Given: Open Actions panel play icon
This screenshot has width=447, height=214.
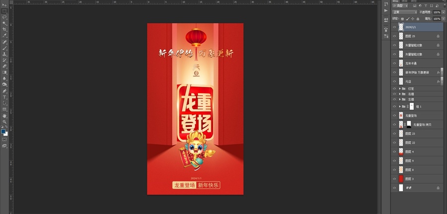Looking at the screenshot, I should [x=386, y=10].
